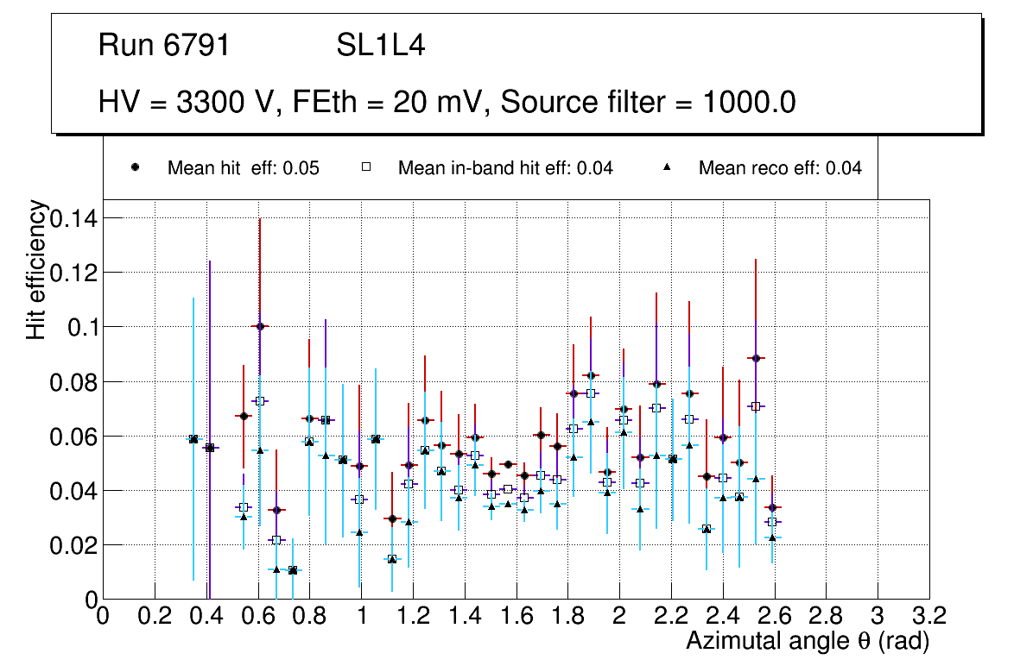Pick the rightmost filled circle point near 2.6 rad
1033x666 pixels.
point(773,507)
